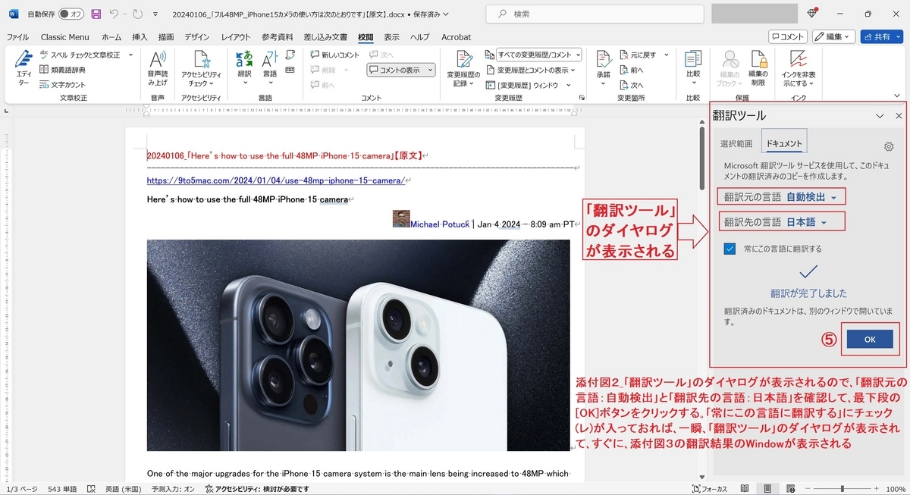Go to next change (次へ) in Changes group
The width and height of the screenshot is (910, 495).
631,85
